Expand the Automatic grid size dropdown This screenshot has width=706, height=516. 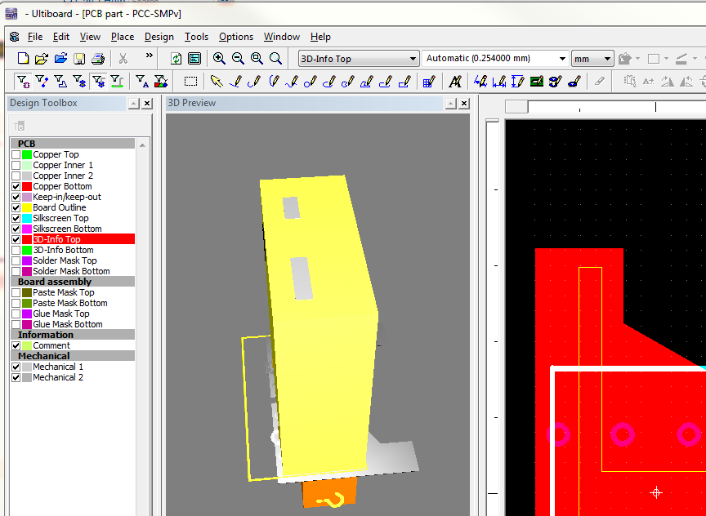[562, 59]
